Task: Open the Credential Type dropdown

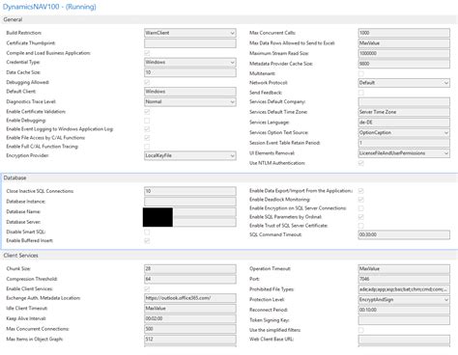Action: tap(190, 62)
